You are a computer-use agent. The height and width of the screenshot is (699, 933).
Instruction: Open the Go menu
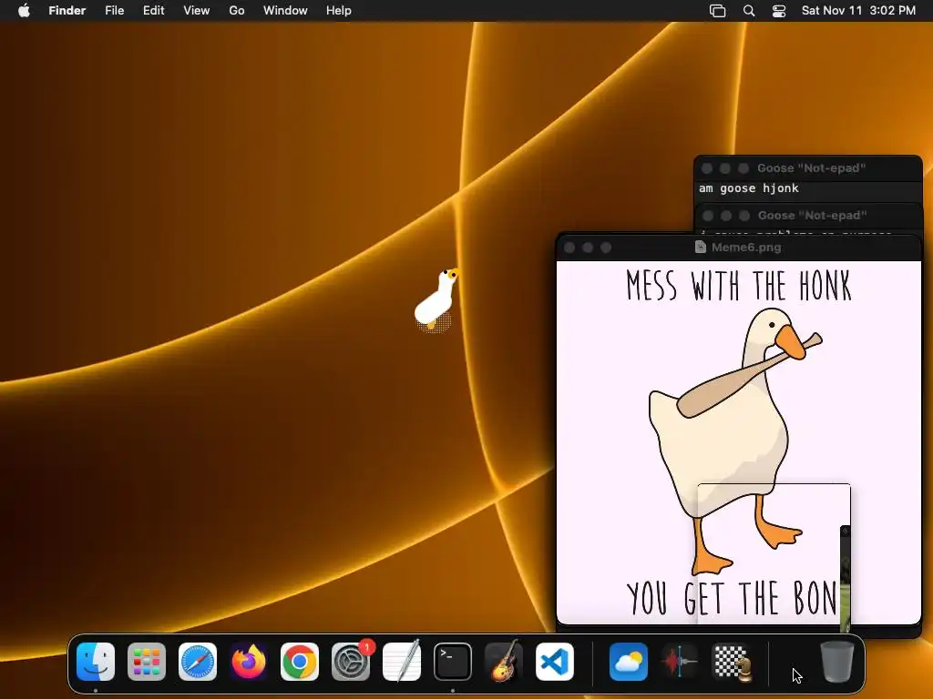(237, 10)
